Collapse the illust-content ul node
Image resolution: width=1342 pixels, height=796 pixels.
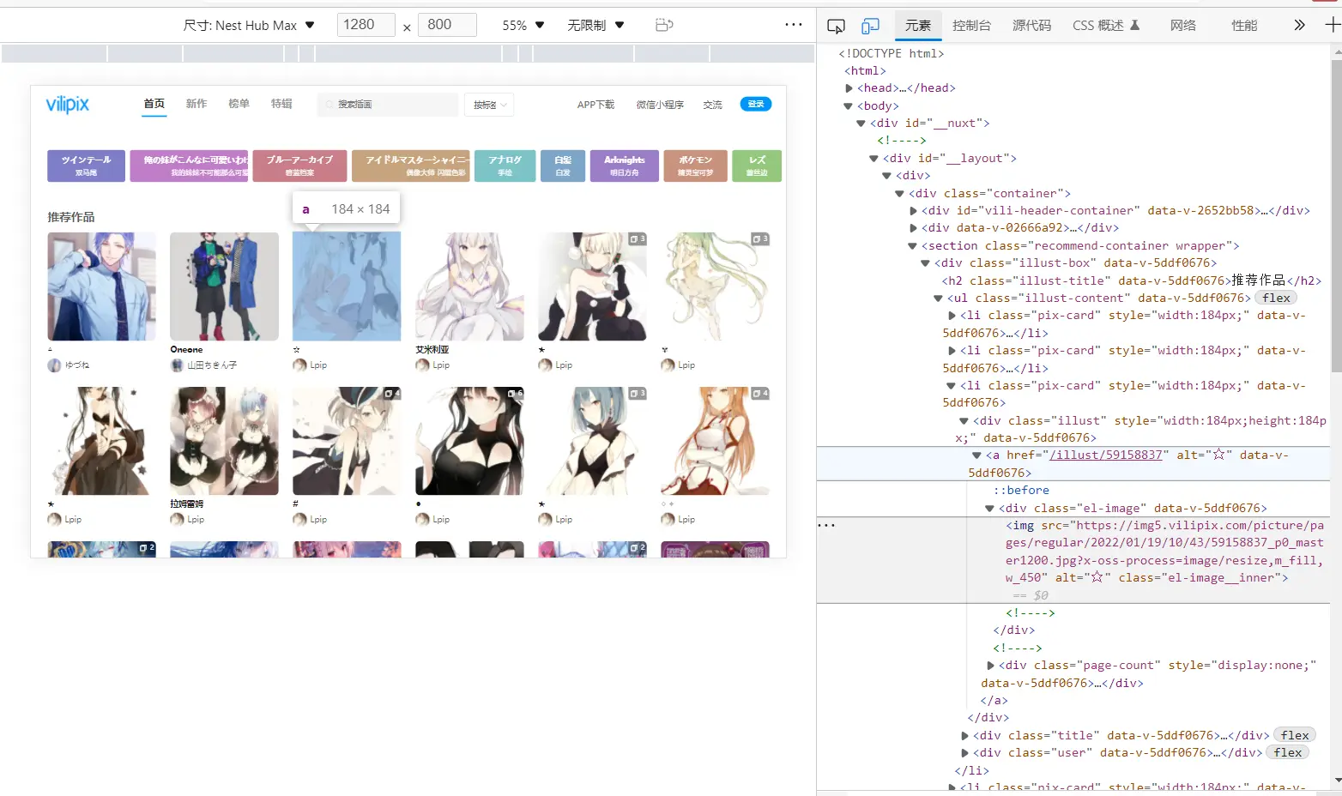click(938, 298)
